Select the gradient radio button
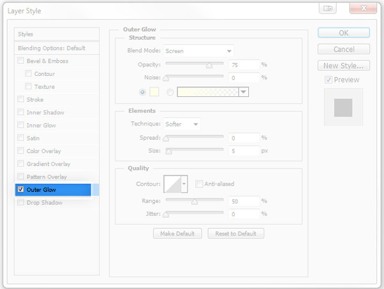Viewport: 384px width, 289px height. pos(170,92)
